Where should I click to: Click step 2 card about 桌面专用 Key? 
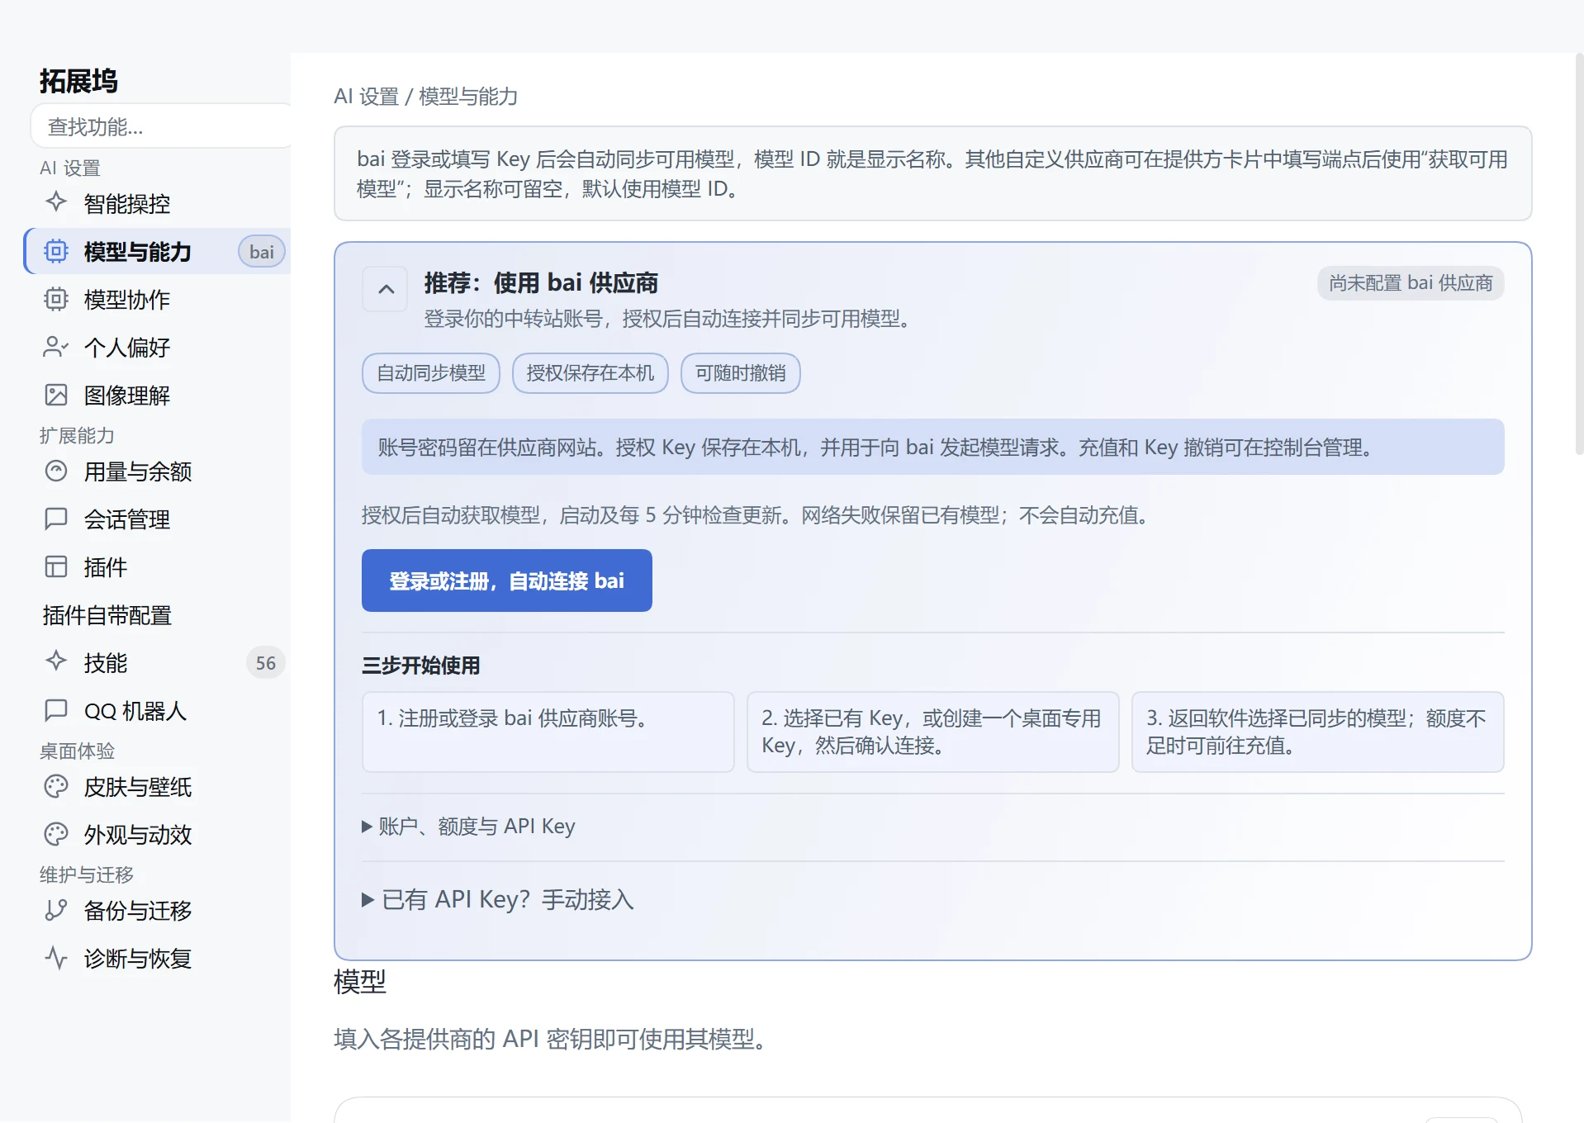click(933, 732)
